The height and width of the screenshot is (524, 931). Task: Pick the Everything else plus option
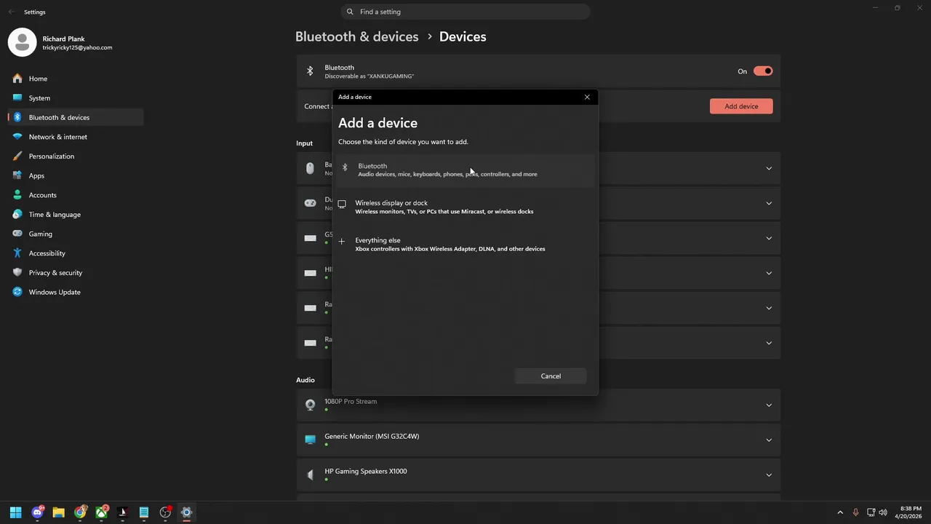pyautogui.click(x=449, y=244)
